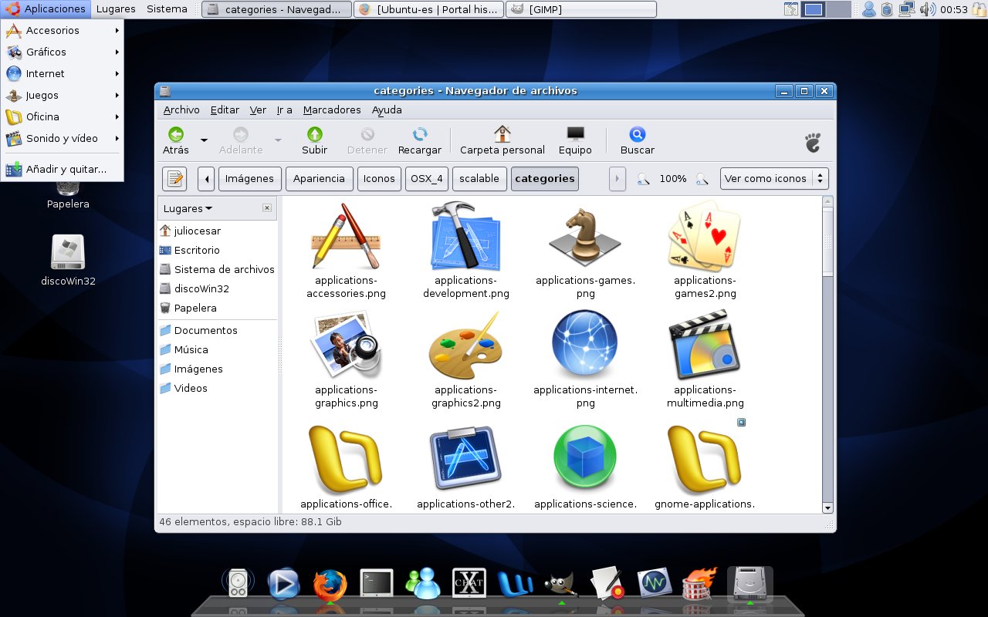Click the Subir up arrow icon
The height and width of the screenshot is (617, 988).
314,134
